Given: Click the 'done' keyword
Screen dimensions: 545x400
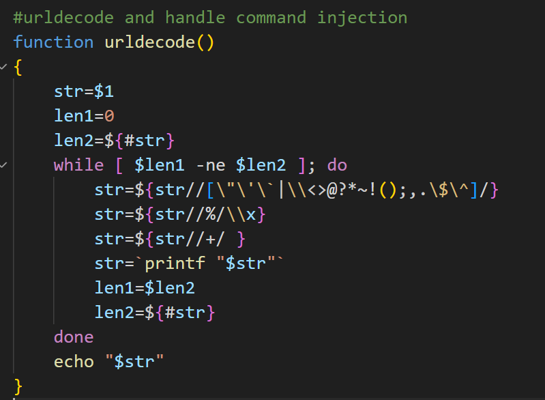Looking at the screenshot, I should tap(74, 337).
